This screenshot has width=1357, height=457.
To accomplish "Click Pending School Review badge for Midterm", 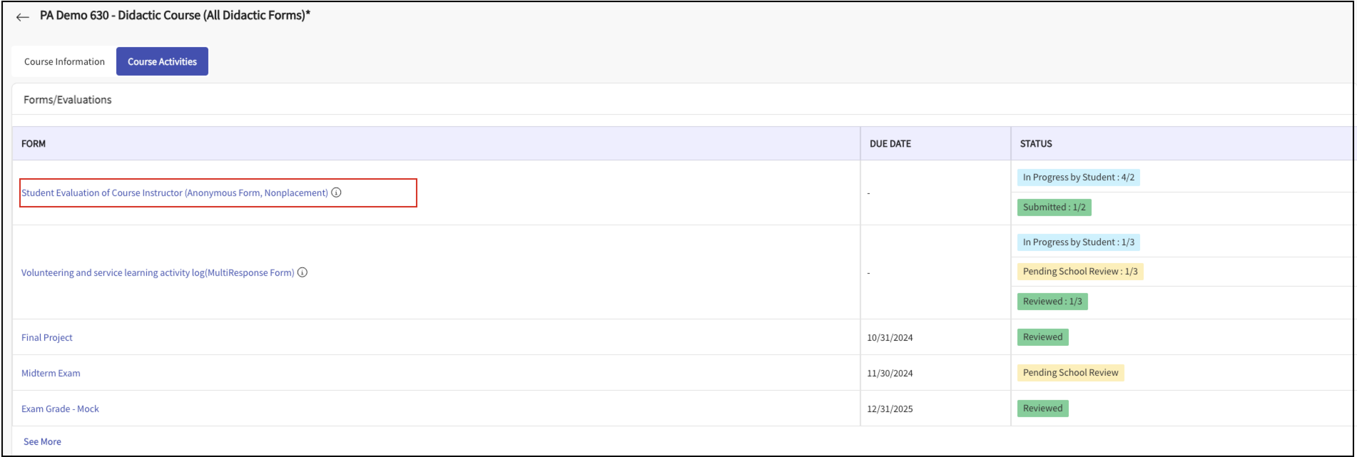I will pos(1070,373).
